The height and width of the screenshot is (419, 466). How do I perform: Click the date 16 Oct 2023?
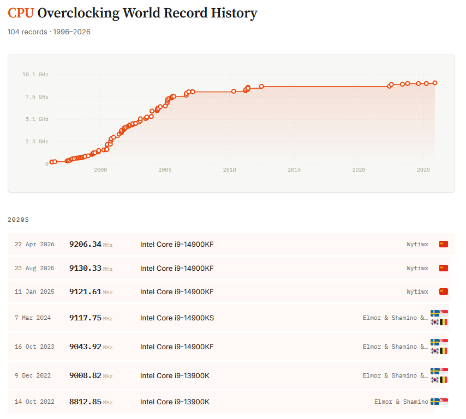pos(34,347)
